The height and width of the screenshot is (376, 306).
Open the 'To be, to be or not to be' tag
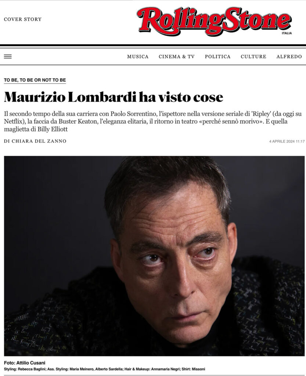(35, 80)
